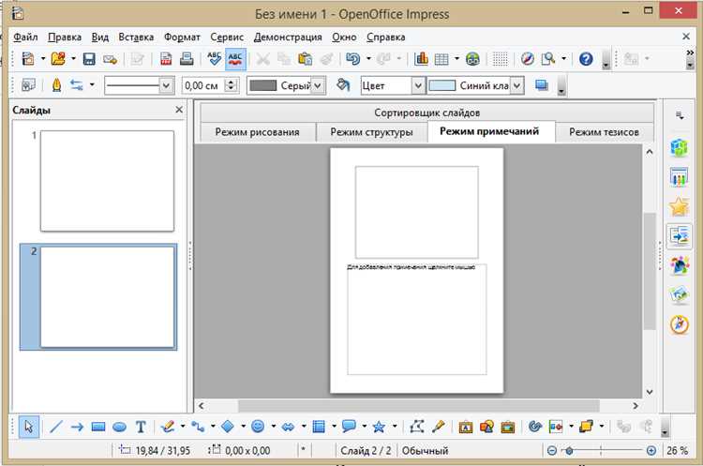The width and height of the screenshot is (703, 466).
Task: Send document as e-mail icon
Action: (110, 59)
